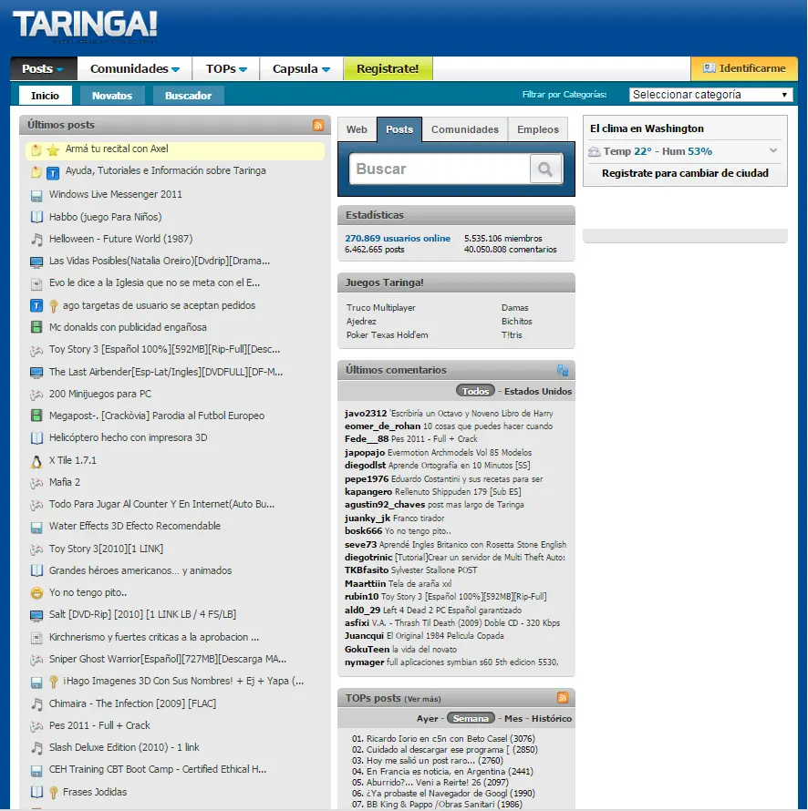Click the book icon beside Helicóptero hecho con impresora 3D
Screen dimensions: 808x811
tap(36, 438)
